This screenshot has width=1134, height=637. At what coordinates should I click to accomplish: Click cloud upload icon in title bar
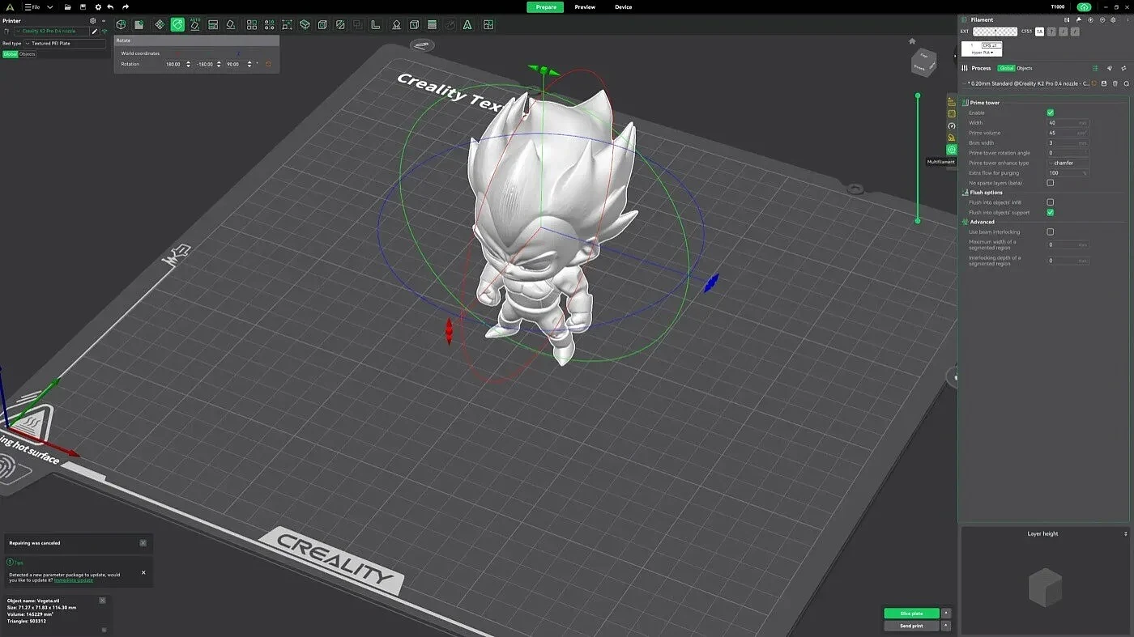(x=1084, y=7)
